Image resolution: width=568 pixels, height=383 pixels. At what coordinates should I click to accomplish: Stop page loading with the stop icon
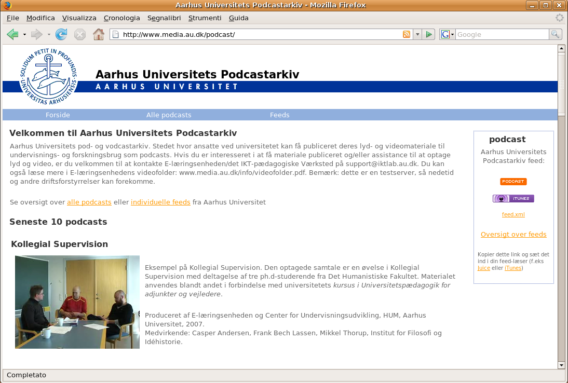click(x=79, y=34)
